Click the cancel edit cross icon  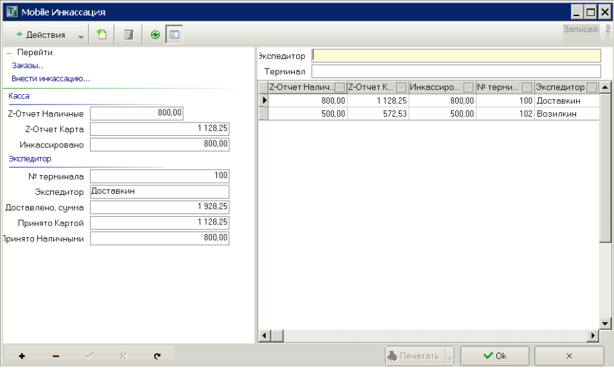123,356
